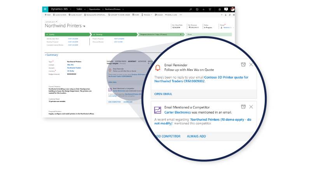Click small ADD COMPETITOR in the form
The width and height of the screenshot is (311, 175).
pos(114,102)
